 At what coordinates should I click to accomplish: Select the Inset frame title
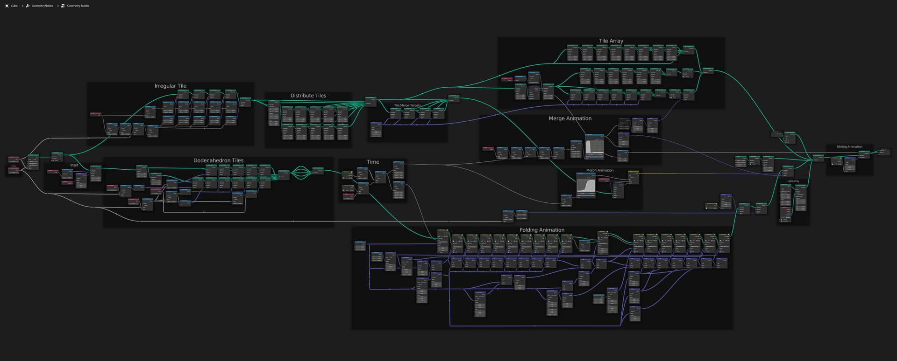click(x=74, y=165)
